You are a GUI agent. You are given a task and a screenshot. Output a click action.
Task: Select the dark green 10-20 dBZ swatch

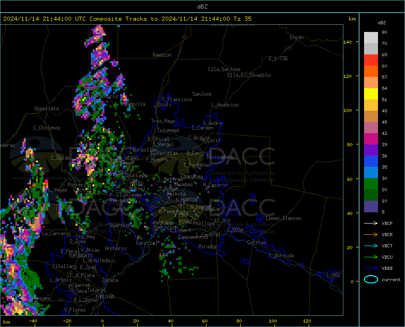(x=371, y=195)
